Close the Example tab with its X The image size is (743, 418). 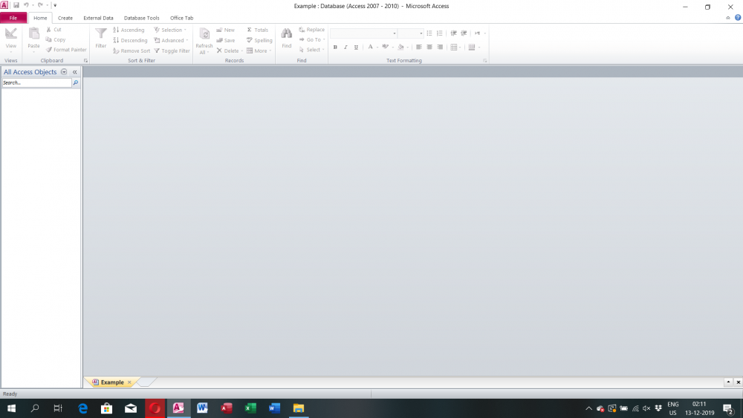click(129, 382)
